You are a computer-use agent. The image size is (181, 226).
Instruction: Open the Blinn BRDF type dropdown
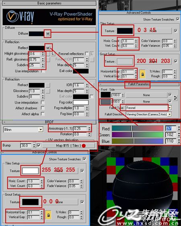[x=41, y=130]
